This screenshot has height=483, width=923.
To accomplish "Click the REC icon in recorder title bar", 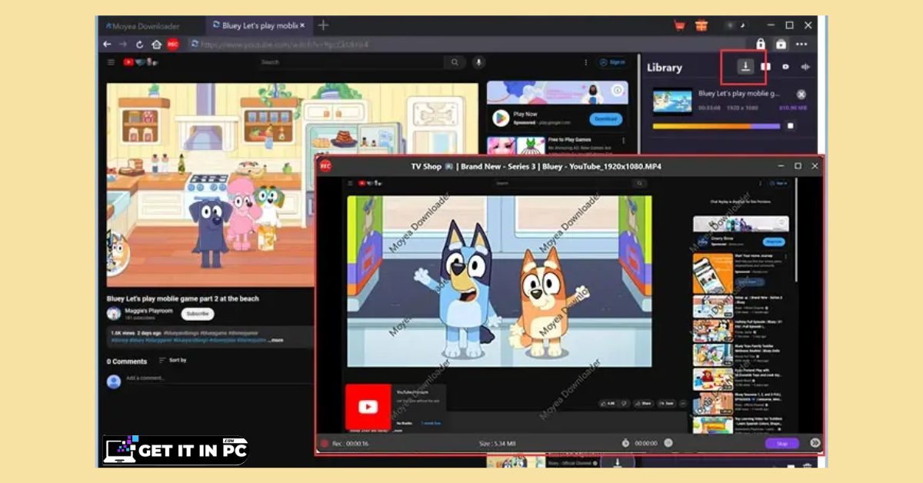I will [x=325, y=166].
